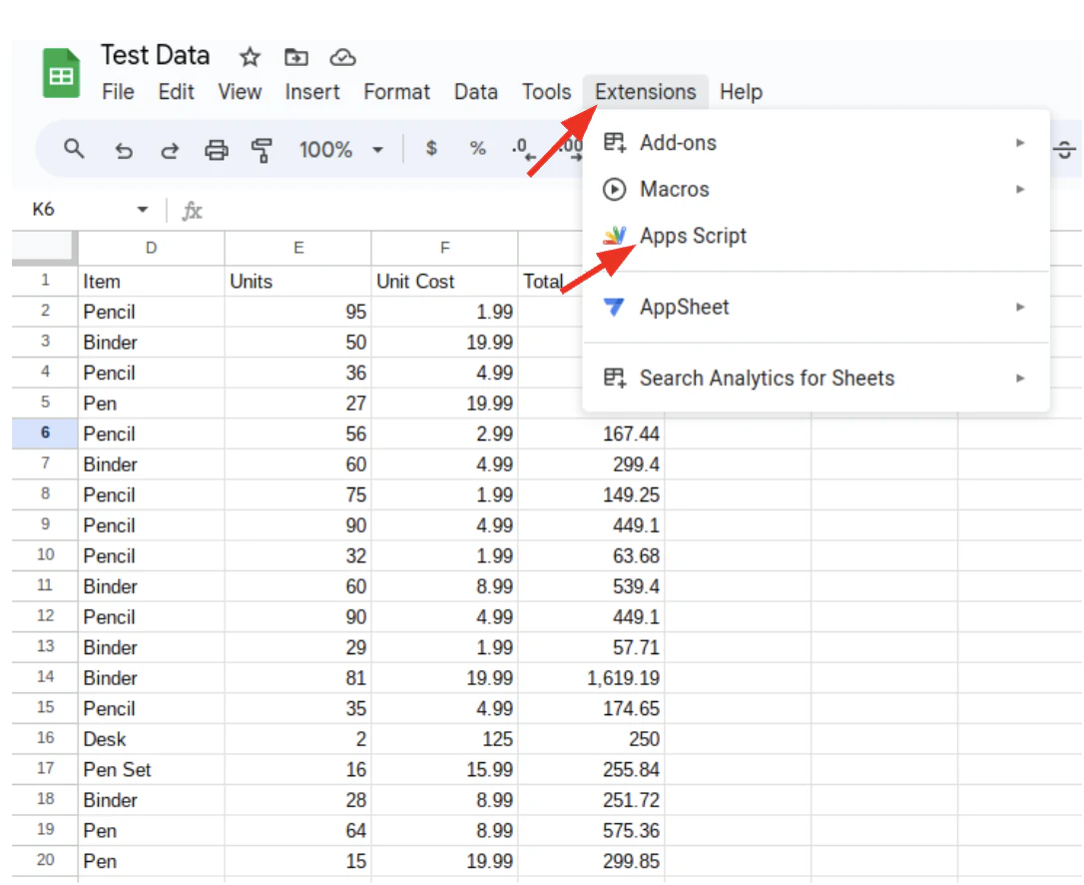Print the spreadsheet

[217, 150]
